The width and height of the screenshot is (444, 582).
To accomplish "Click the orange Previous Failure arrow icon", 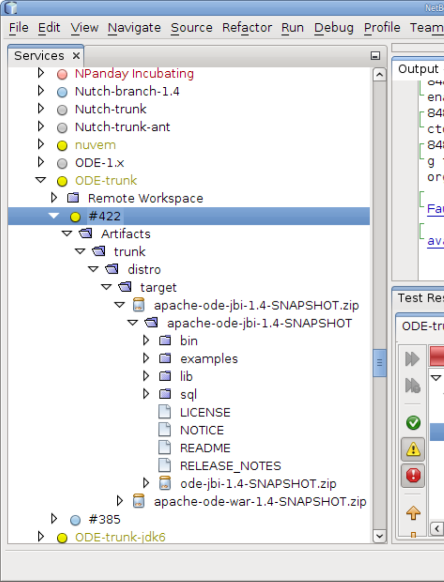I will click(x=413, y=513).
